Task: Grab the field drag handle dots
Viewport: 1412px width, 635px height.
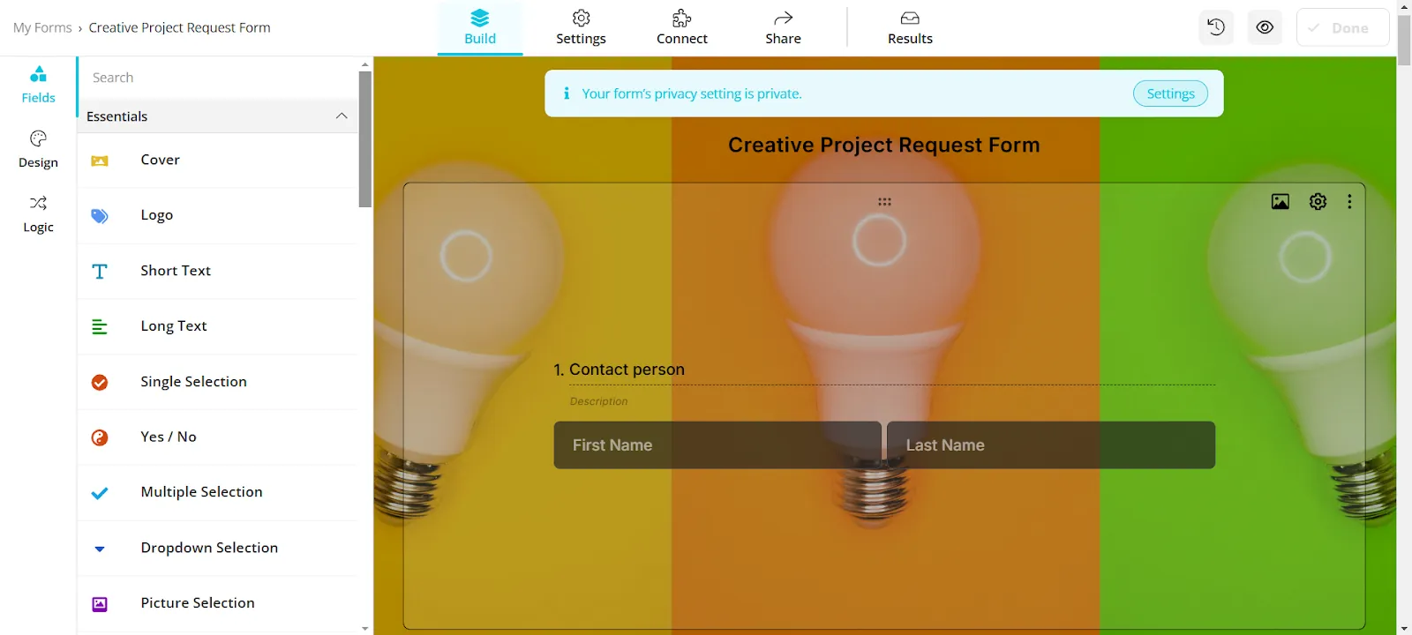Action: [884, 202]
